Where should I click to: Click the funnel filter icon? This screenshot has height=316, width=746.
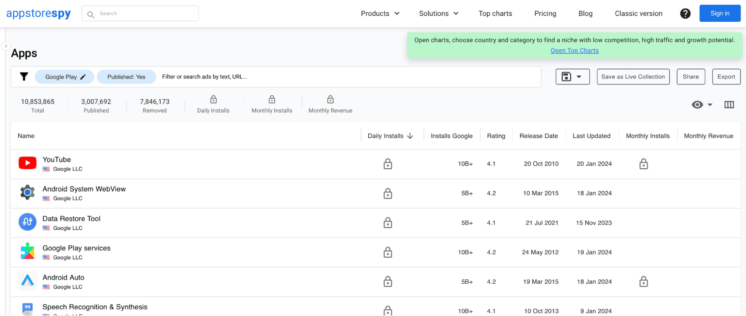tap(24, 77)
